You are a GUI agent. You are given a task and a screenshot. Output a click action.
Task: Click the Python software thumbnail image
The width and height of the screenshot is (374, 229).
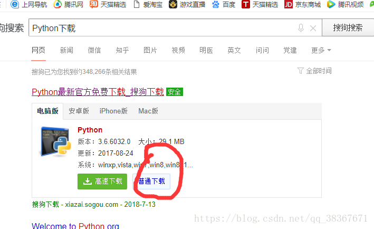56,142
